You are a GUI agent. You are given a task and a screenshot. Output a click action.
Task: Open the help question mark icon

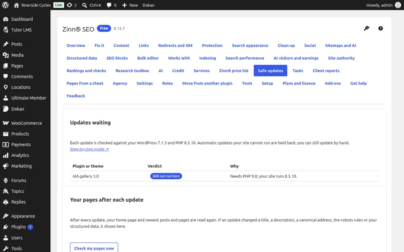(x=380, y=28)
